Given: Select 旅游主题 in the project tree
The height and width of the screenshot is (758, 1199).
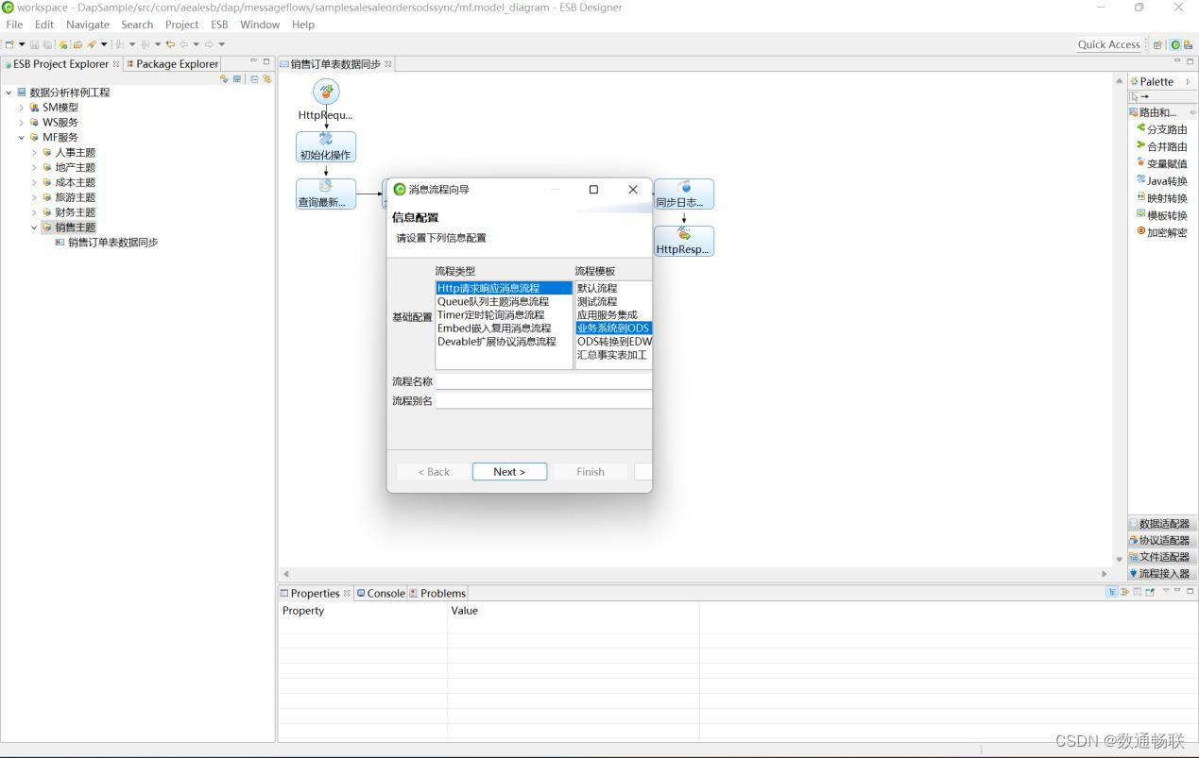Looking at the screenshot, I should [x=75, y=197].
